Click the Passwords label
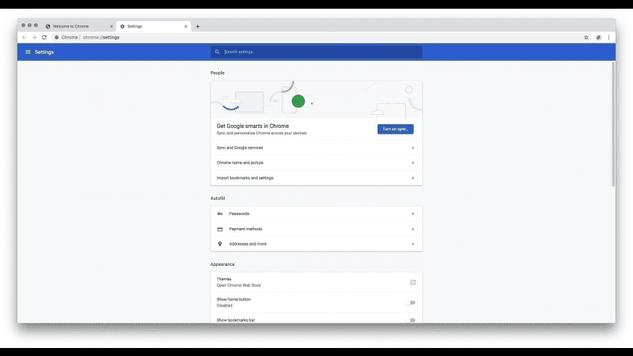This screenshot has width=633, height=356. pos(239,214)
